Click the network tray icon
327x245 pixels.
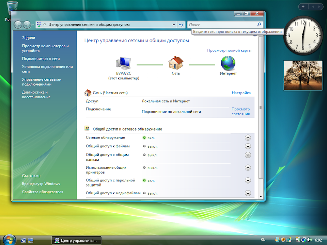pos(303,240)
